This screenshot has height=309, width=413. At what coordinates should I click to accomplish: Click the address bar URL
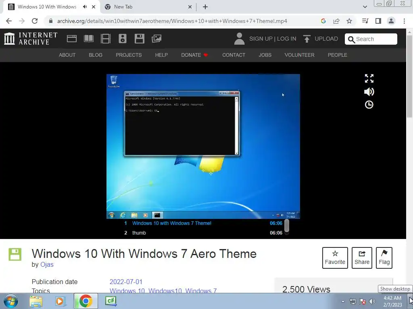pos(172,21)
